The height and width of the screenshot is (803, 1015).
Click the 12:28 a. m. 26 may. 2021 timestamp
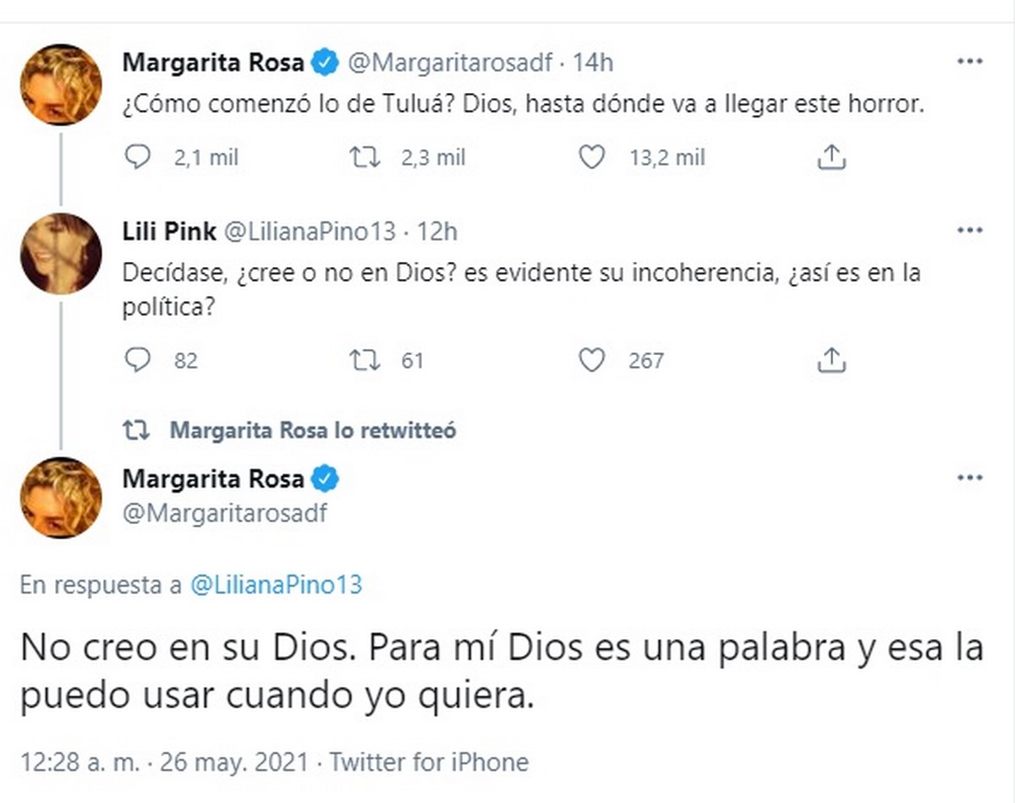click(165, 762)
